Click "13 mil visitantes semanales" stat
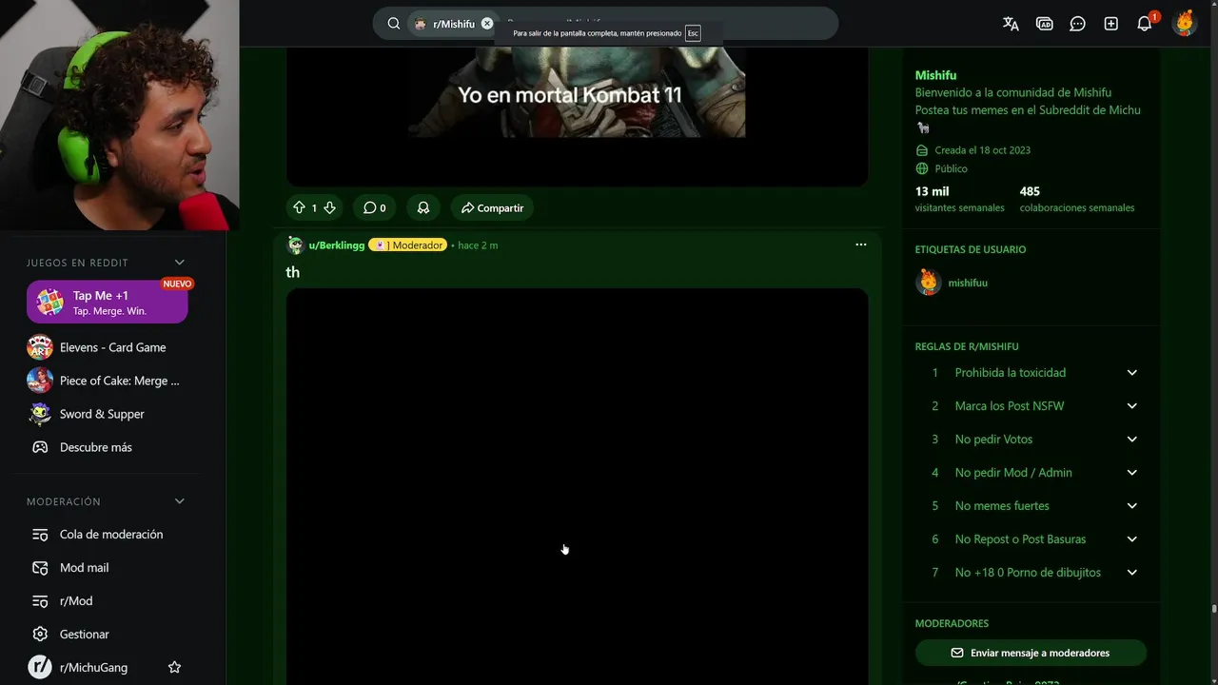This screenshot has width=1218, height=685. click(x=959, y=199)
